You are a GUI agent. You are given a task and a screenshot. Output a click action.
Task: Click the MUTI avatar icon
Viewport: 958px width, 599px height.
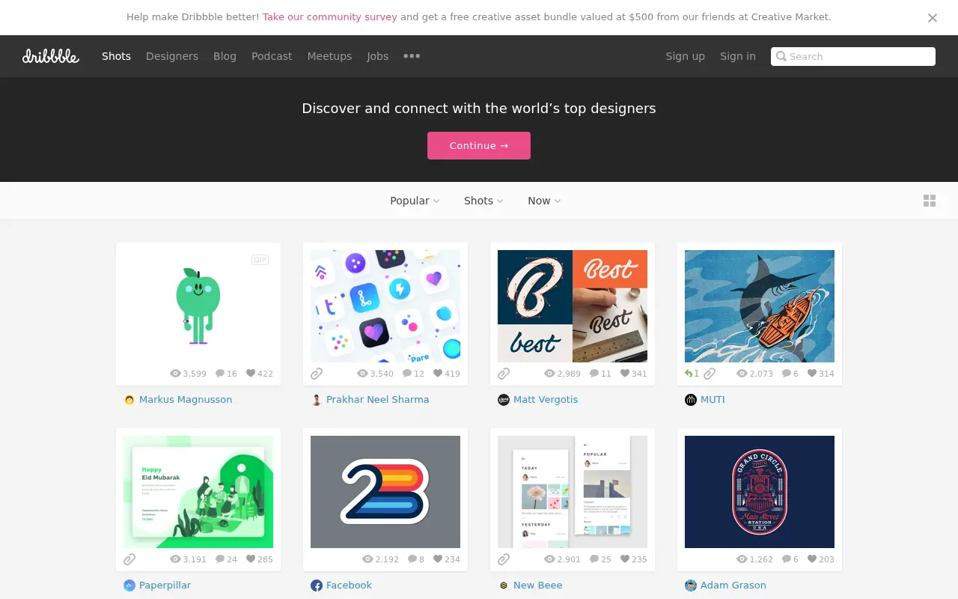[x=691, y=400]
